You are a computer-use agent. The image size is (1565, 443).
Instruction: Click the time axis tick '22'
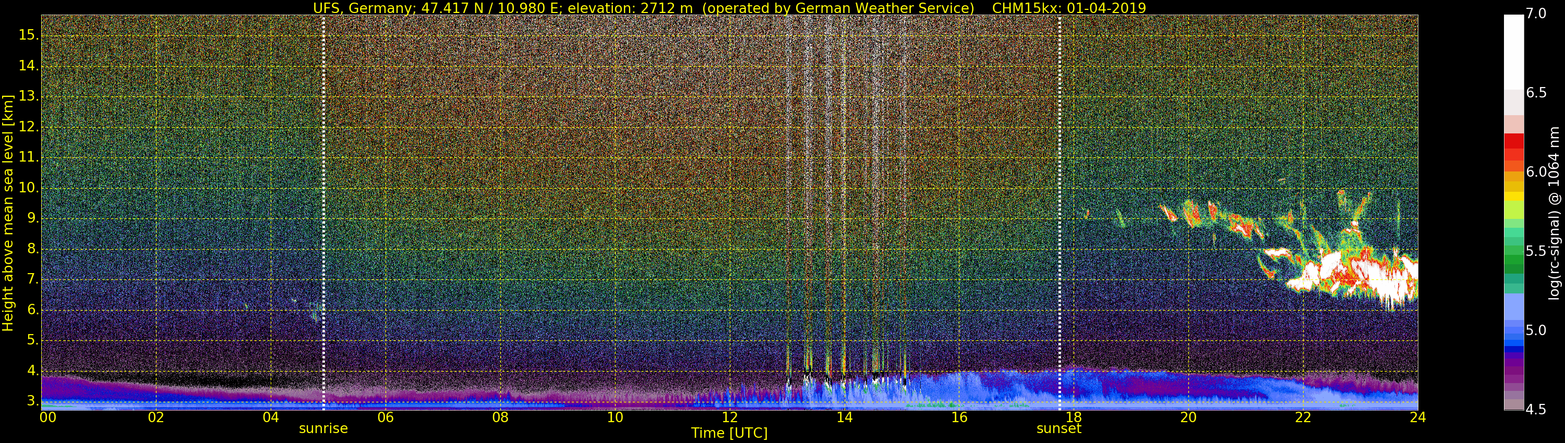coord(1303,417)
